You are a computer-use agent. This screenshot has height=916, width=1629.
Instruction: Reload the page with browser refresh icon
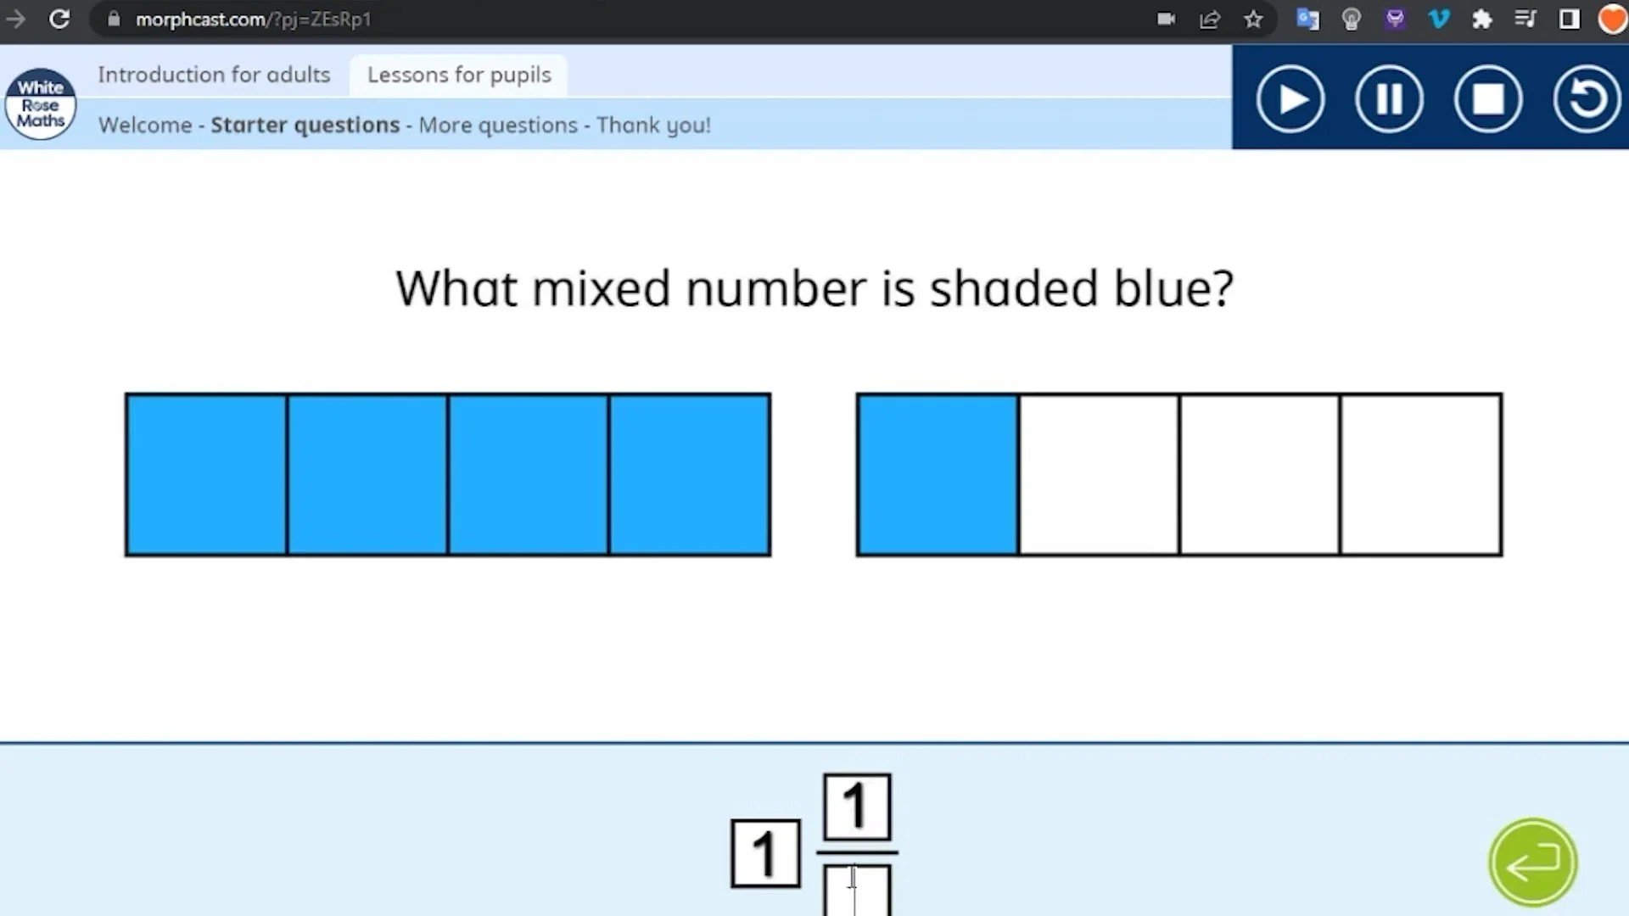(59, 19)
